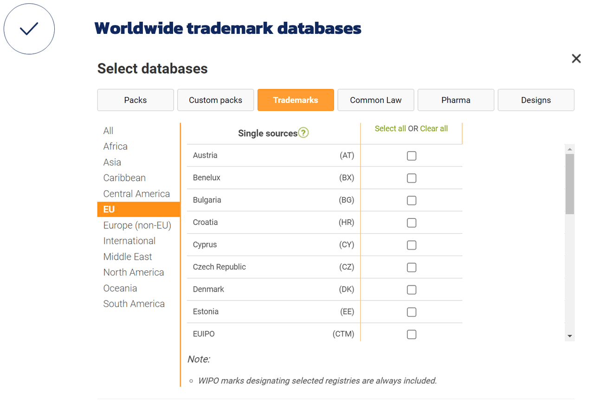Click the circled checkmark icon
The image size is (594, 404).
click(x=29, y=29)
